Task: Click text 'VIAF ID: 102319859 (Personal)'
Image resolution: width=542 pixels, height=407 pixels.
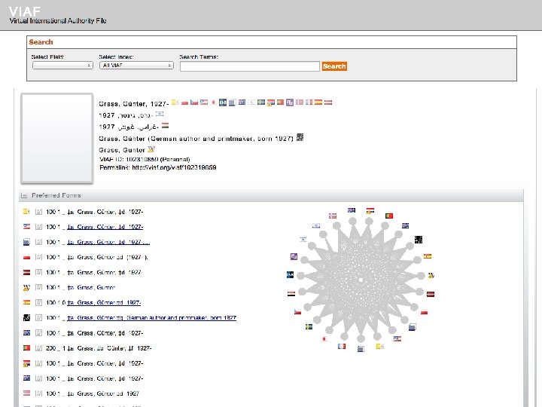Action: pyautogui.click(x=145, y=160)
